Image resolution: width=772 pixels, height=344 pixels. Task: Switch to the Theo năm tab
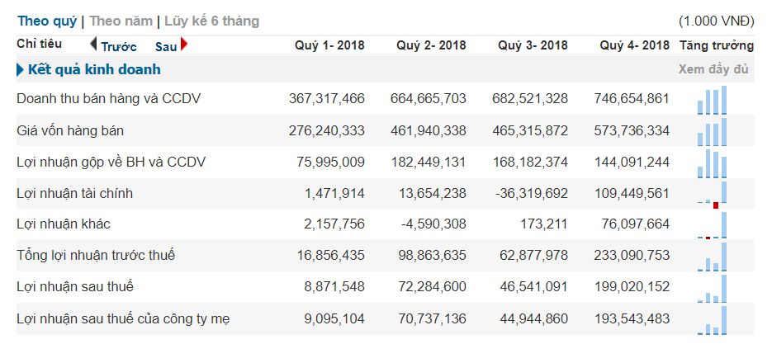[x=121, y=21]
